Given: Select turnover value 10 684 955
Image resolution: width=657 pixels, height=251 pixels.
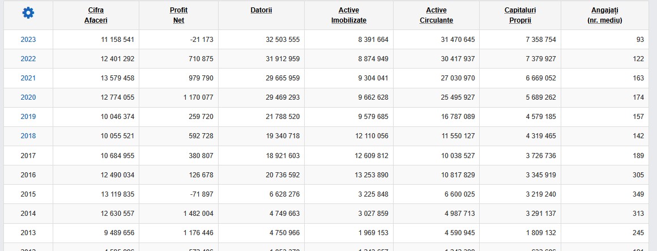Looking at the screenshot, I should (x=117, y=155).
